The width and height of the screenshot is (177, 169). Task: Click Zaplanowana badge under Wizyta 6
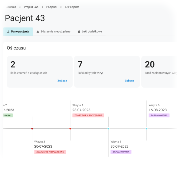point(159,115)
